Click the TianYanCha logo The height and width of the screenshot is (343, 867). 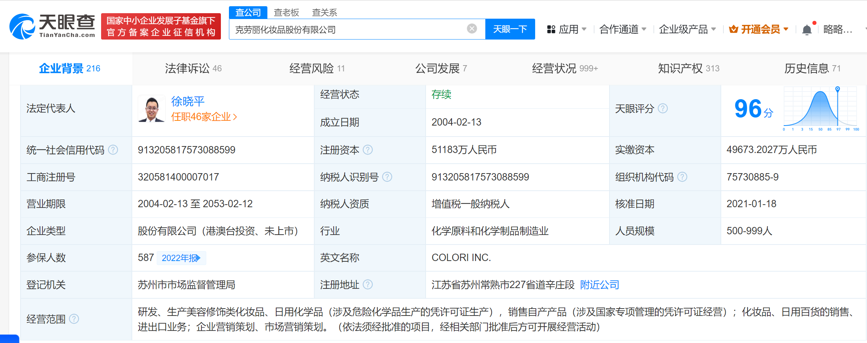tap(52, 26)
